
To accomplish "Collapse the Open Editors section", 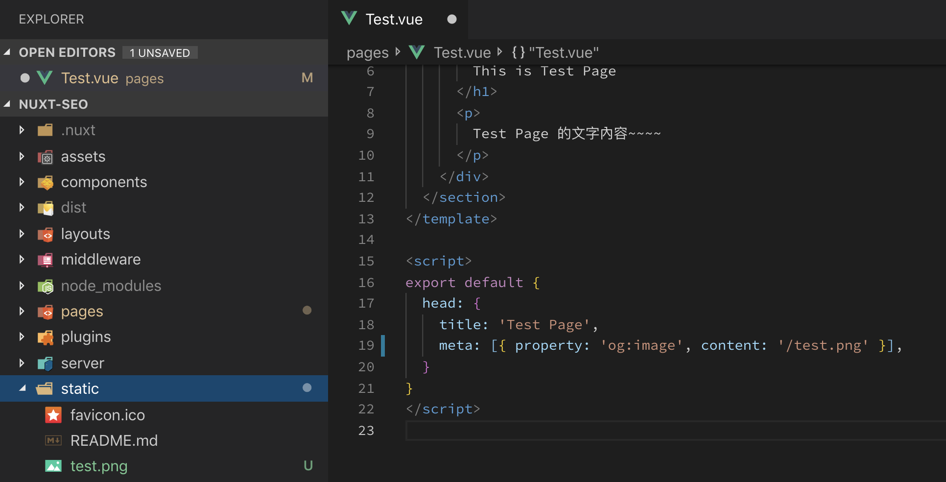I will pyautogui.click(x=7, y=52).
